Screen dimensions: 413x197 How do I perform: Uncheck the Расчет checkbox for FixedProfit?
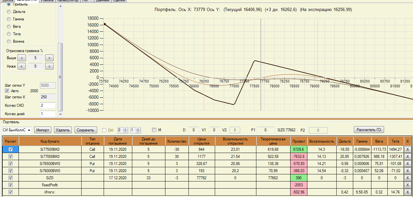11,185
